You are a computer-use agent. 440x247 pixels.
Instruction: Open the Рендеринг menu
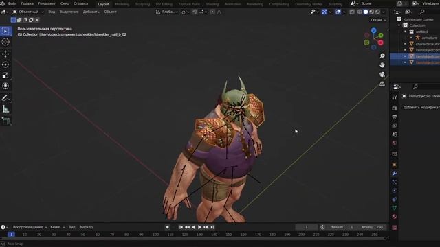tap(47, 3)
